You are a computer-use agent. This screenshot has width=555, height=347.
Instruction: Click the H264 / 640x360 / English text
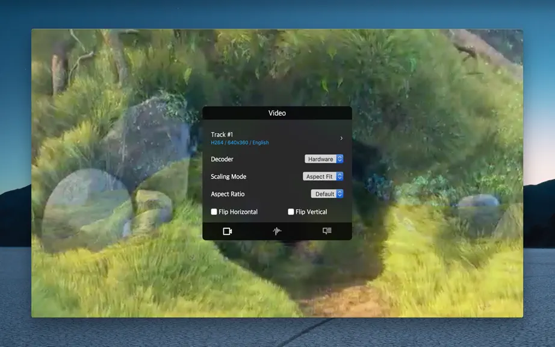[240, 142]
